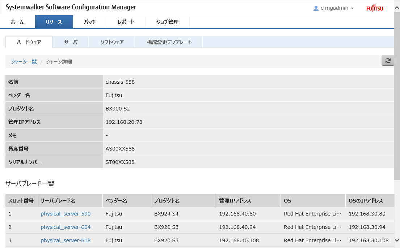Click the サーバブレード一覧 section heading
400x248 pixels.
tap(30, 183)
